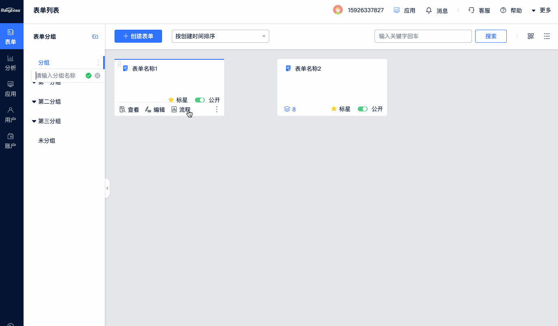
Task: Toggle 公开 switch on 表单名称2
Action: [x=363, y=109]
